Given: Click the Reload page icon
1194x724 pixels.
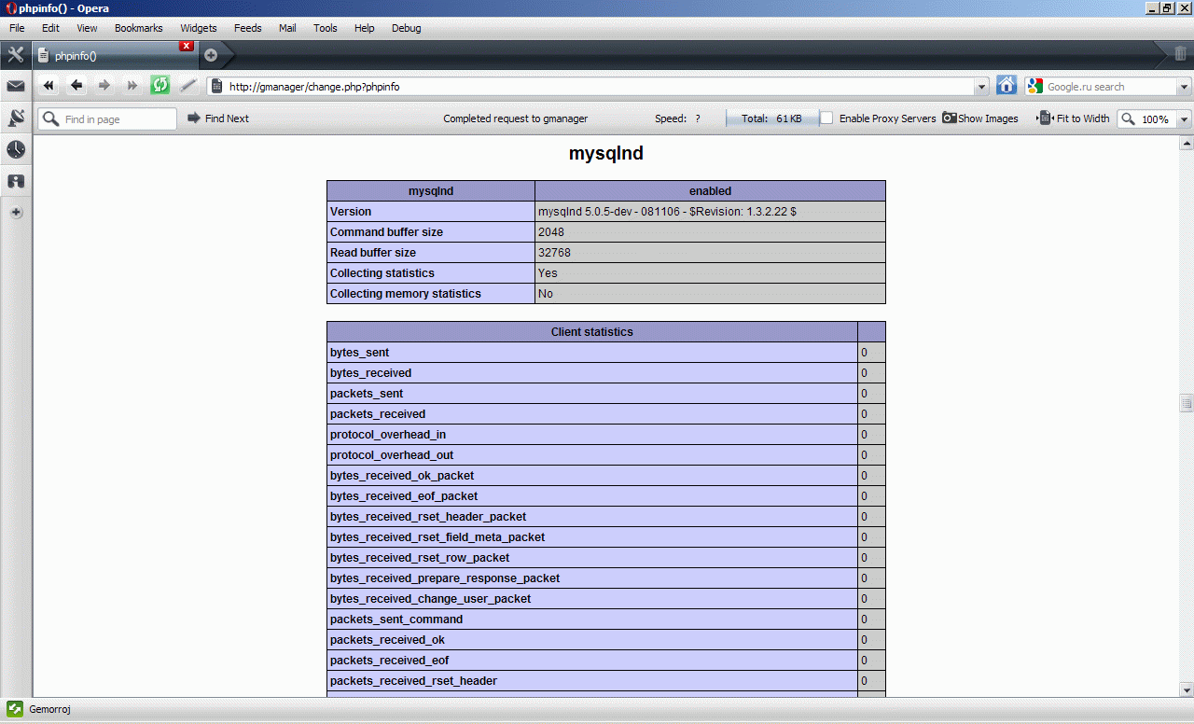Looking at the screenshot, I should tap(160, 86).
